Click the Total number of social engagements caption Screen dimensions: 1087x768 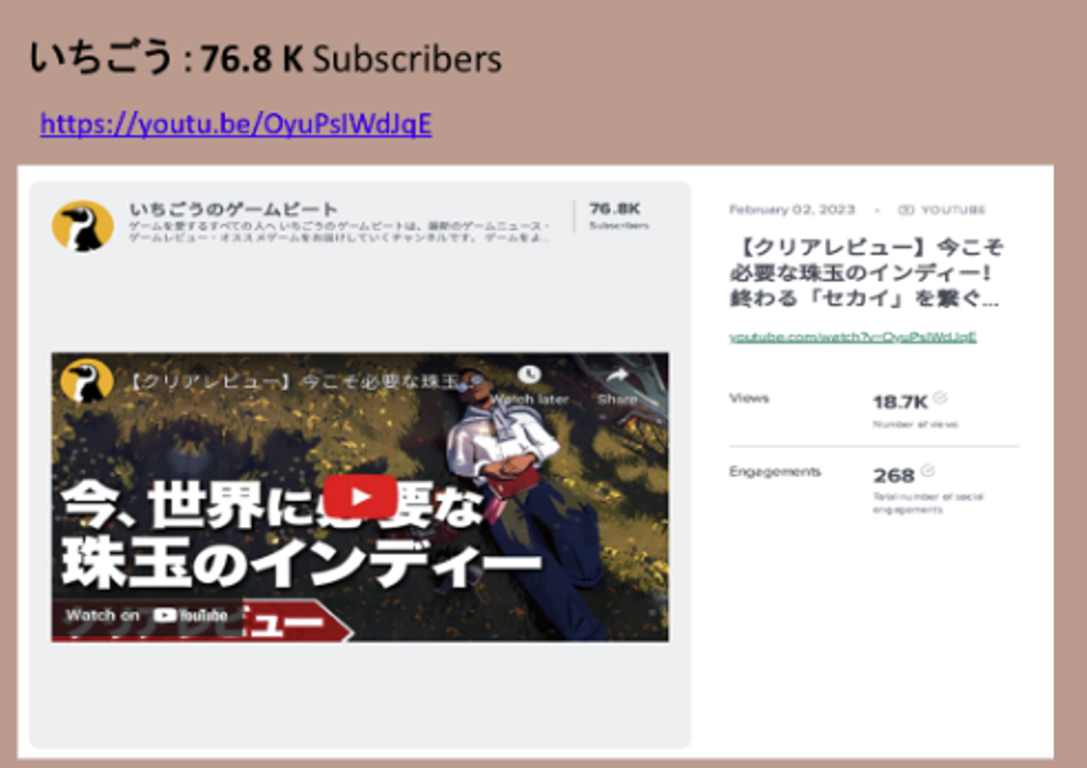pos(928,503)
